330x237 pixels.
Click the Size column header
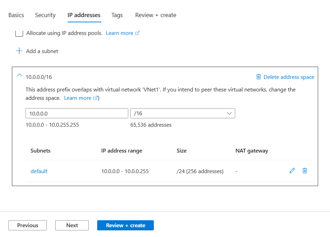click(x=182, y=151)
